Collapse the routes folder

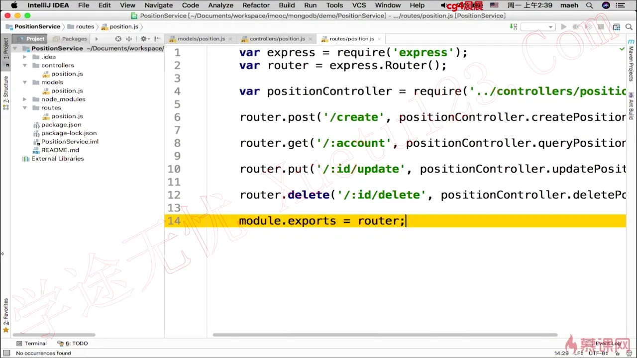(x=24, y=107)
